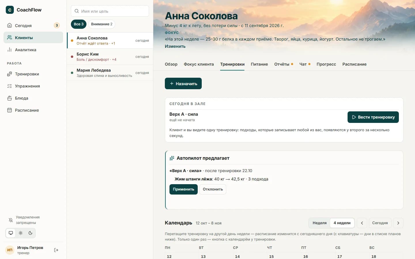Open the Сегодня home icon in sidebar

point(10,25)
